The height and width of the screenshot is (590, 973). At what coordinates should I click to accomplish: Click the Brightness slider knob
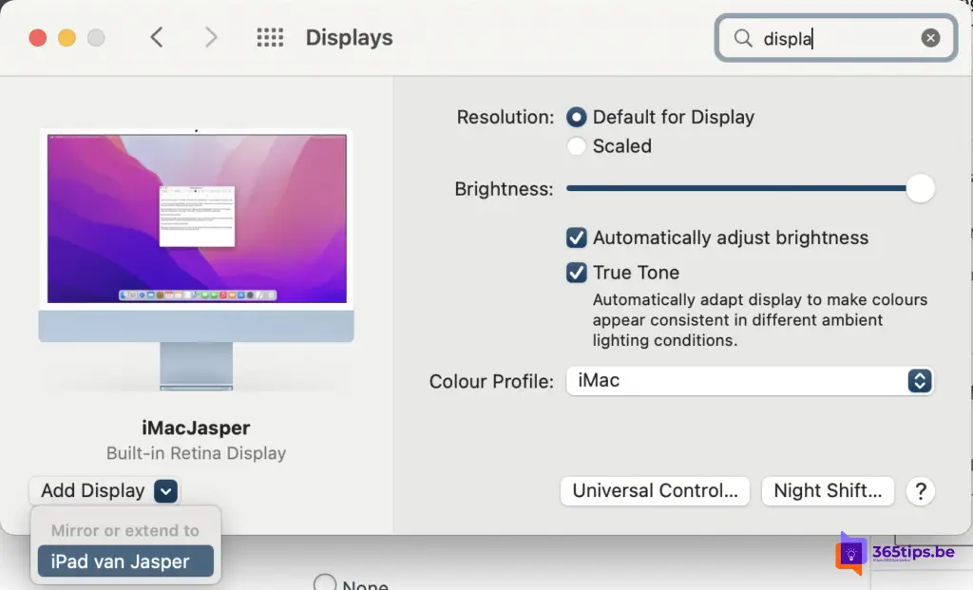(920, 188)
